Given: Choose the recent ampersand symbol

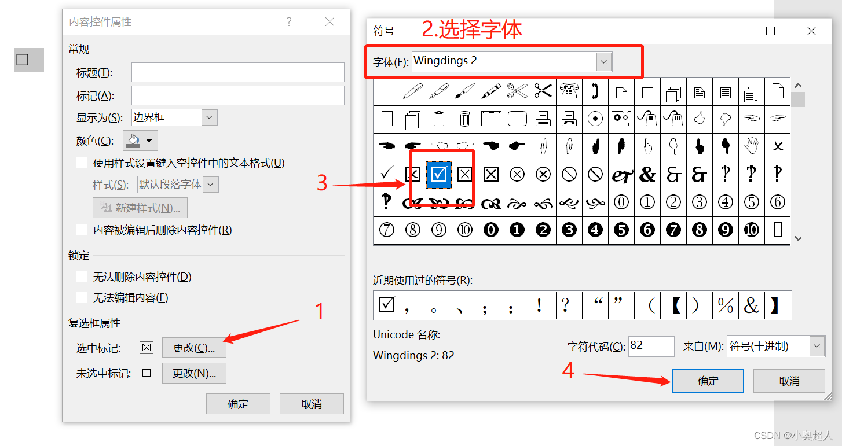Looking at the screenshot, I should coord(752,305).
